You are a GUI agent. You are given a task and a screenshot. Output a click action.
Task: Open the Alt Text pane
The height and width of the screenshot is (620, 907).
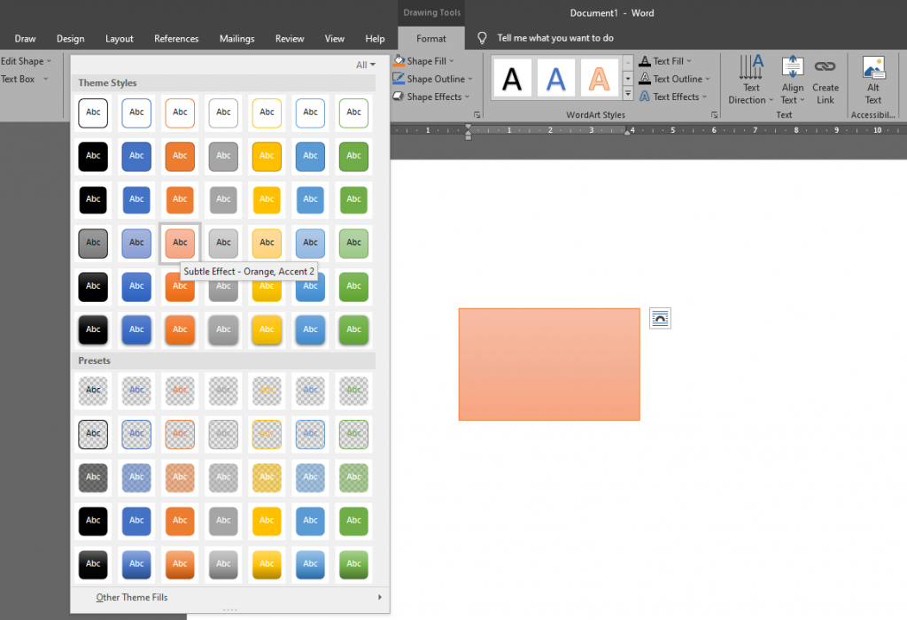click(x=873, y=78)
